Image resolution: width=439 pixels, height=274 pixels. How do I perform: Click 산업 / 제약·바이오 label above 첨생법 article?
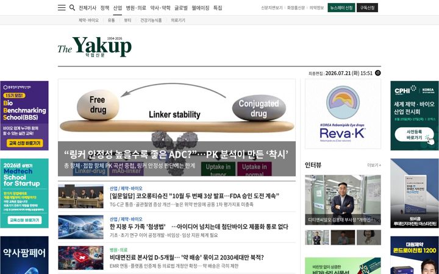point(126,219)
